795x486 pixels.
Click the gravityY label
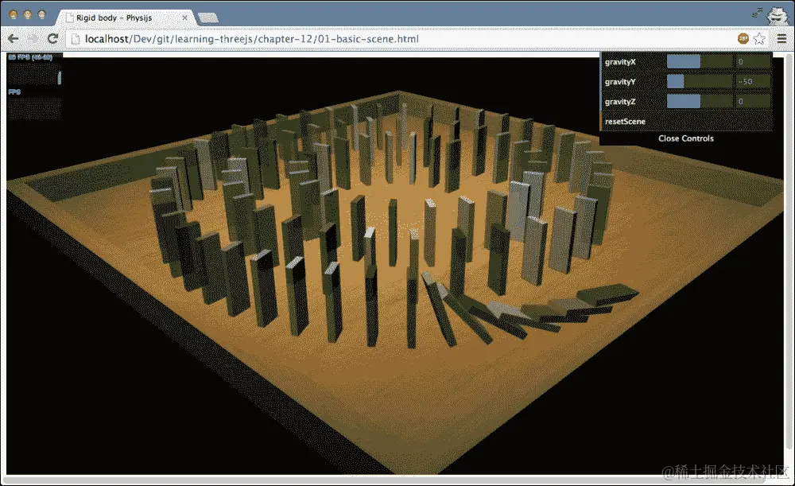pyautogui.click(x=620, y=82)
